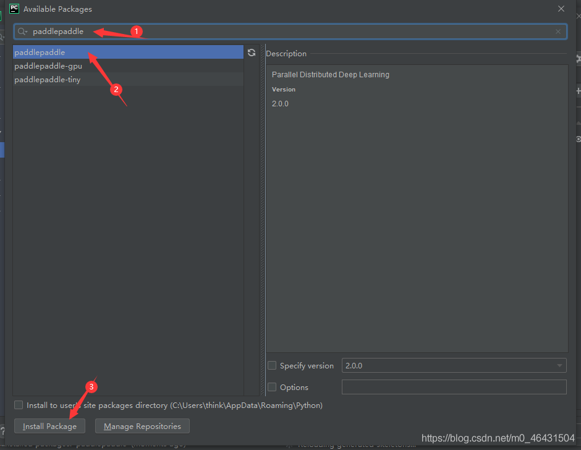Choose the paddlepaddle-gpu package
The image size is (581, 450).
48,66
